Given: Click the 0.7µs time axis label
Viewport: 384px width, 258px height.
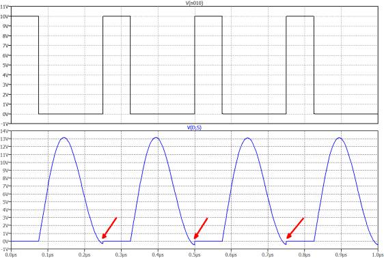Looking at the screenshot, I should [268, 255].
